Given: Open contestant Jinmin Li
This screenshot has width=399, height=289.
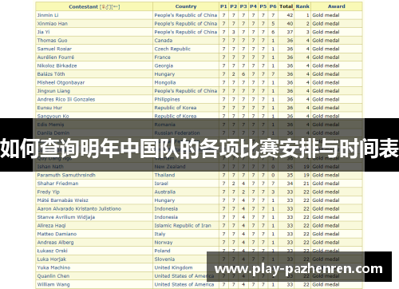Looking at the screenshot, I should click(48, 15).
